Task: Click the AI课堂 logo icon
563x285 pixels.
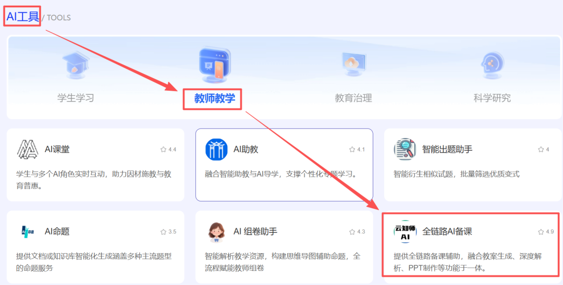Action: point(28,150)
